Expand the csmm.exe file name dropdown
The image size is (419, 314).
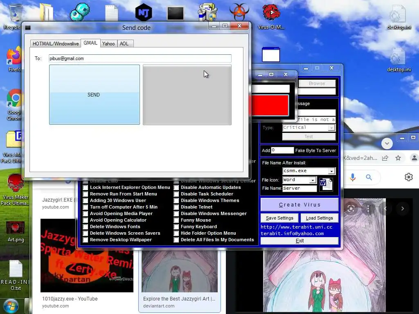coord(331,171)
